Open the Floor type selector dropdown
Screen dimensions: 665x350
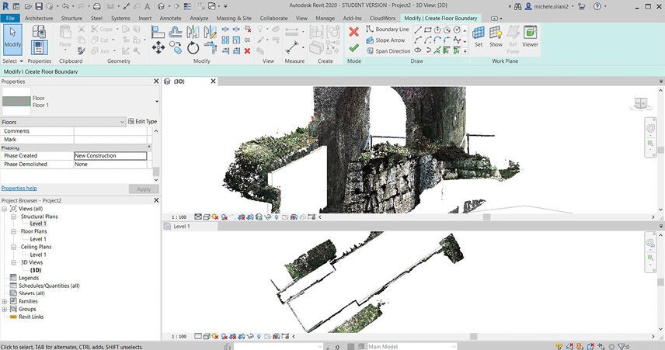click(156, 102)
